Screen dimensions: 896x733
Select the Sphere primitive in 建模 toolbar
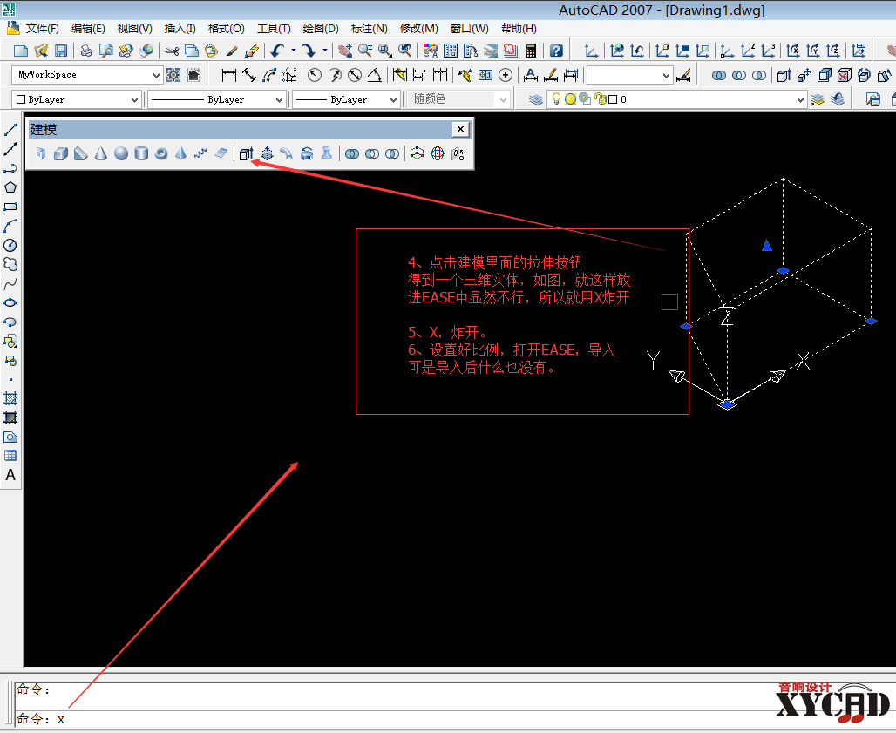121,153
